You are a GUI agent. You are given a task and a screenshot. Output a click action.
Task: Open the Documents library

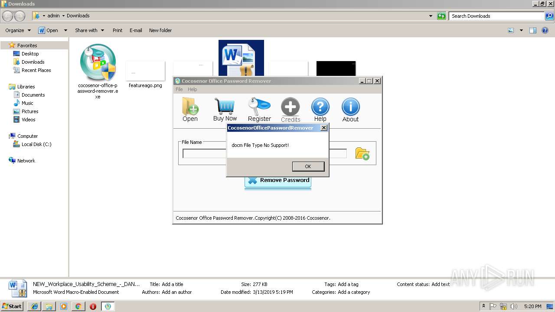coord(33,95)
